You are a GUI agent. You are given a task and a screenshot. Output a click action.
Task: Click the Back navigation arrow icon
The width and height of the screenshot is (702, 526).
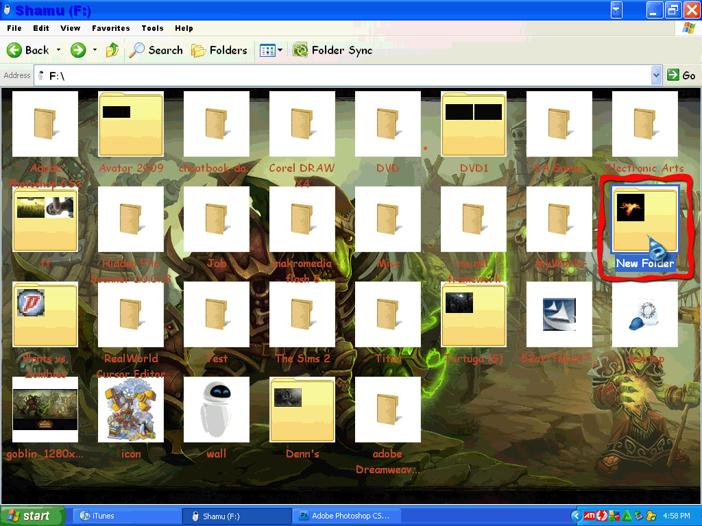pos(14,50)
